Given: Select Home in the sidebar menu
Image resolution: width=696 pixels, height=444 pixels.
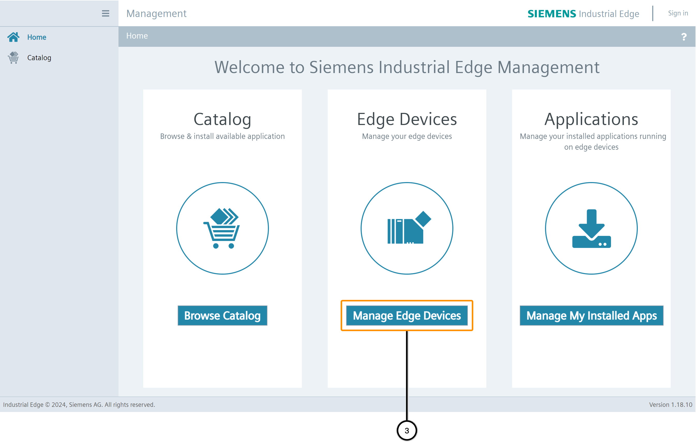Looking at the screenshot, I should point(37,37).
